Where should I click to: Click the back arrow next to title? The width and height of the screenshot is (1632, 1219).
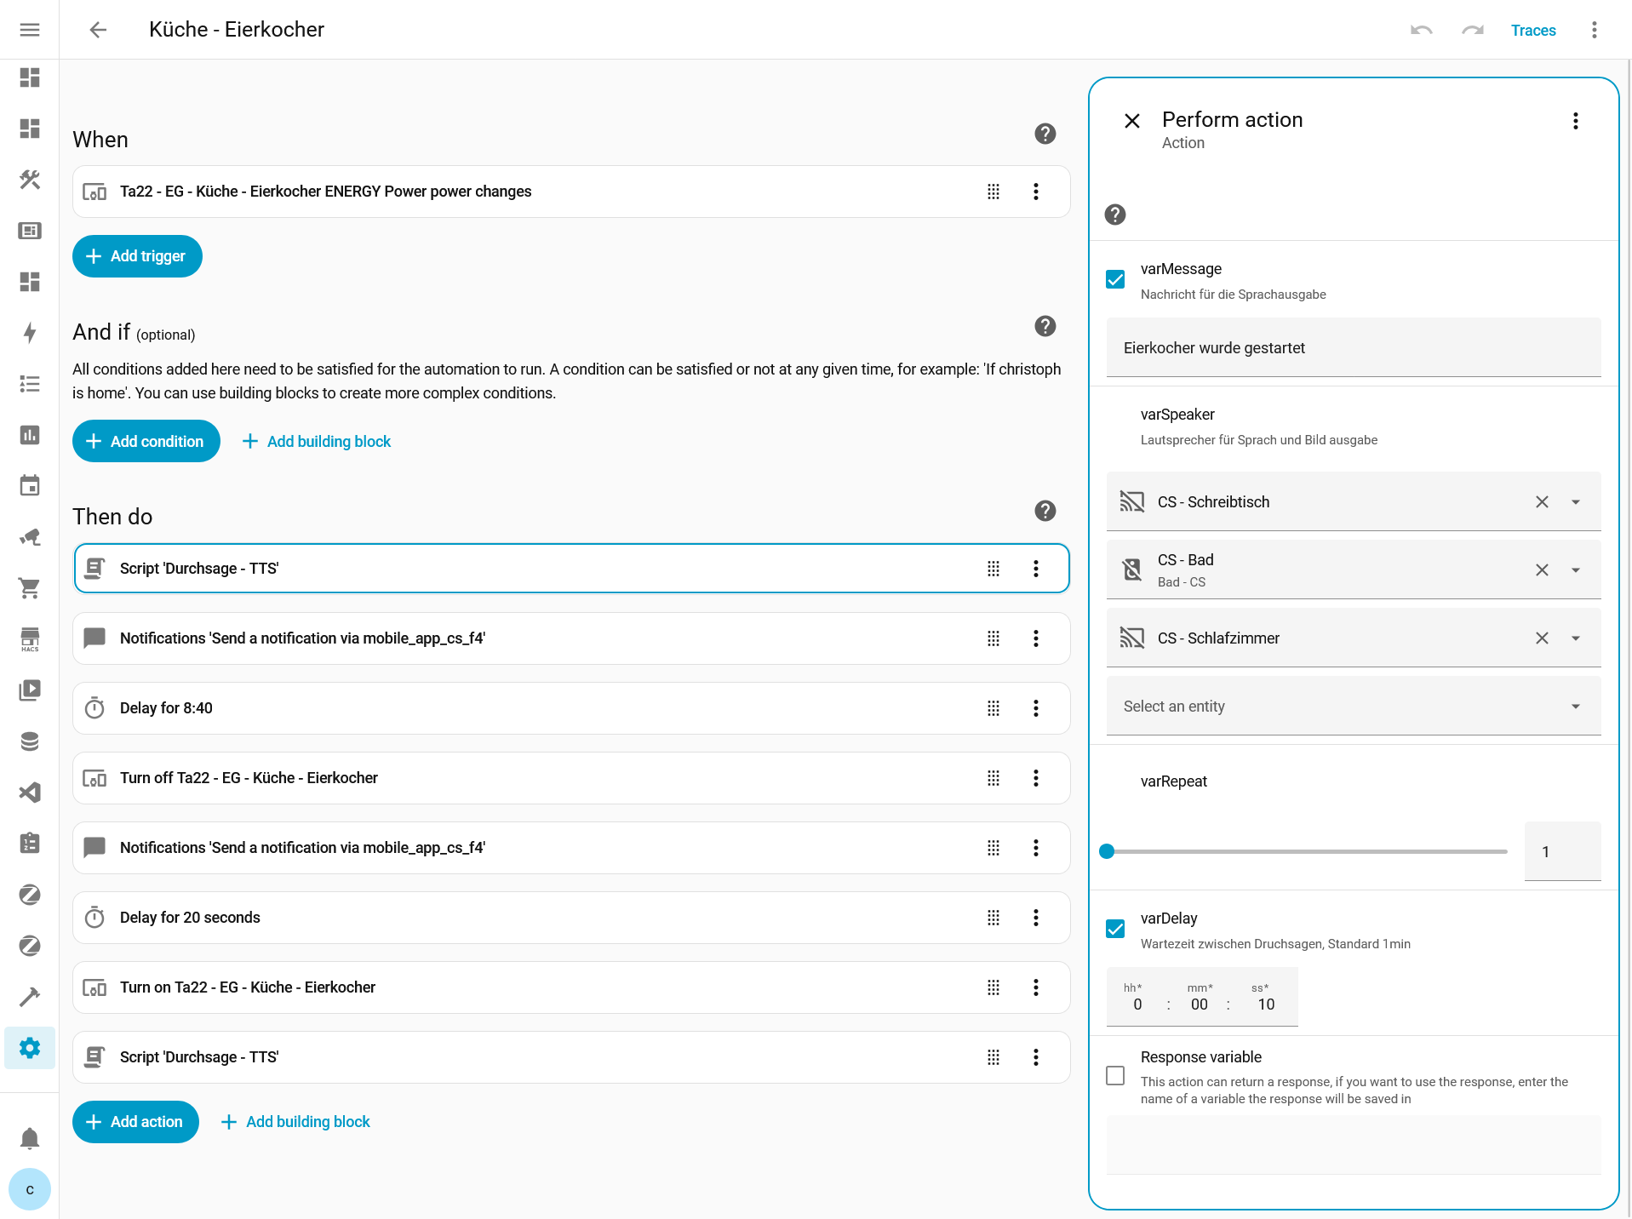pyautogui.click(x=98, y=30)
